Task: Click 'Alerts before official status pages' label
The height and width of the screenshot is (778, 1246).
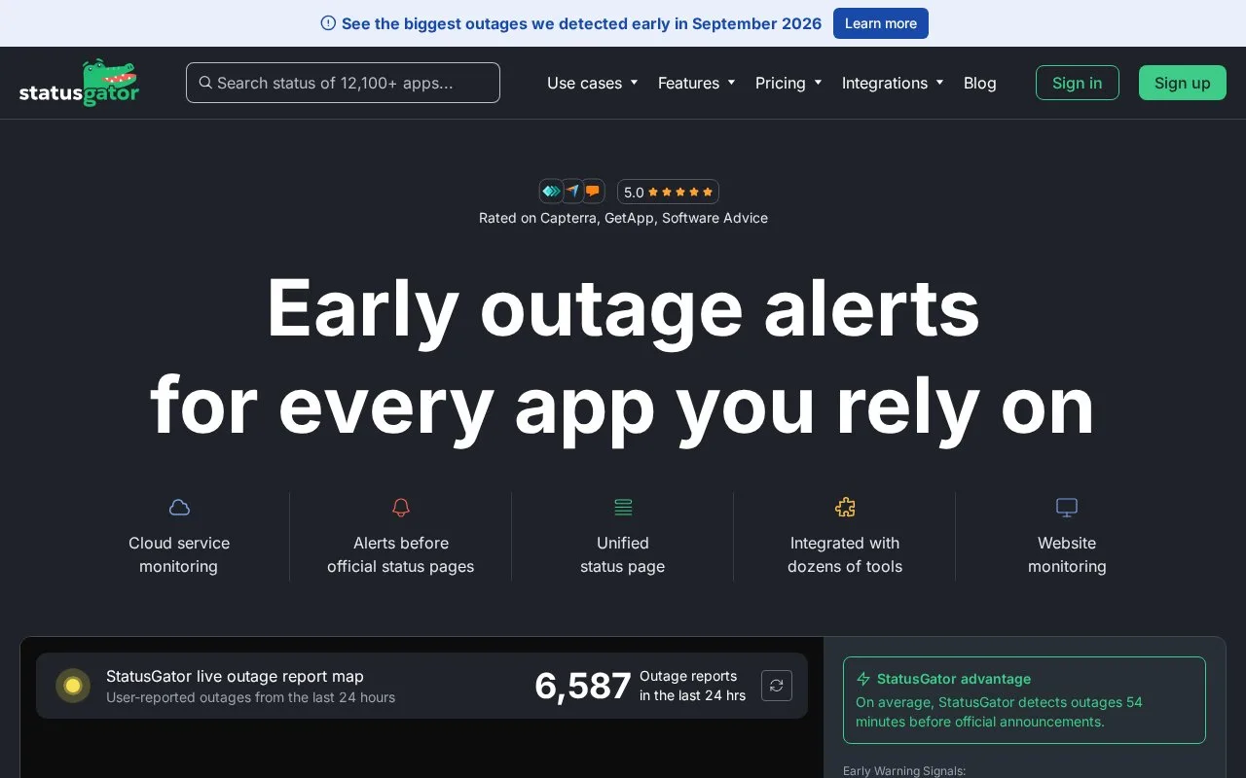Action: coord(401,554)
